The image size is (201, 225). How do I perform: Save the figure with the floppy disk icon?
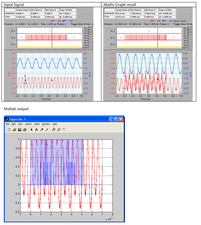pyautogui.click(x=19, y=130)
